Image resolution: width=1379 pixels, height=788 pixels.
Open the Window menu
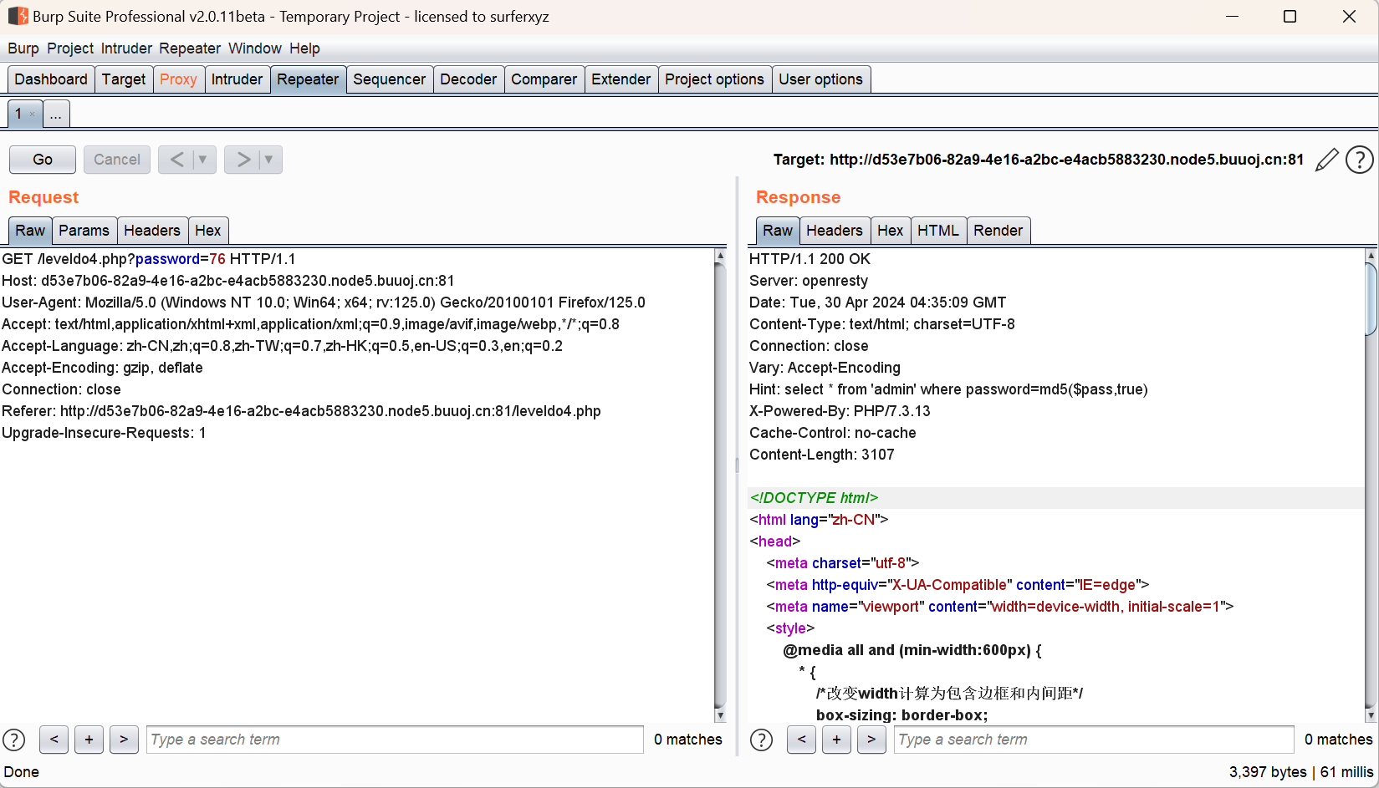255,48
